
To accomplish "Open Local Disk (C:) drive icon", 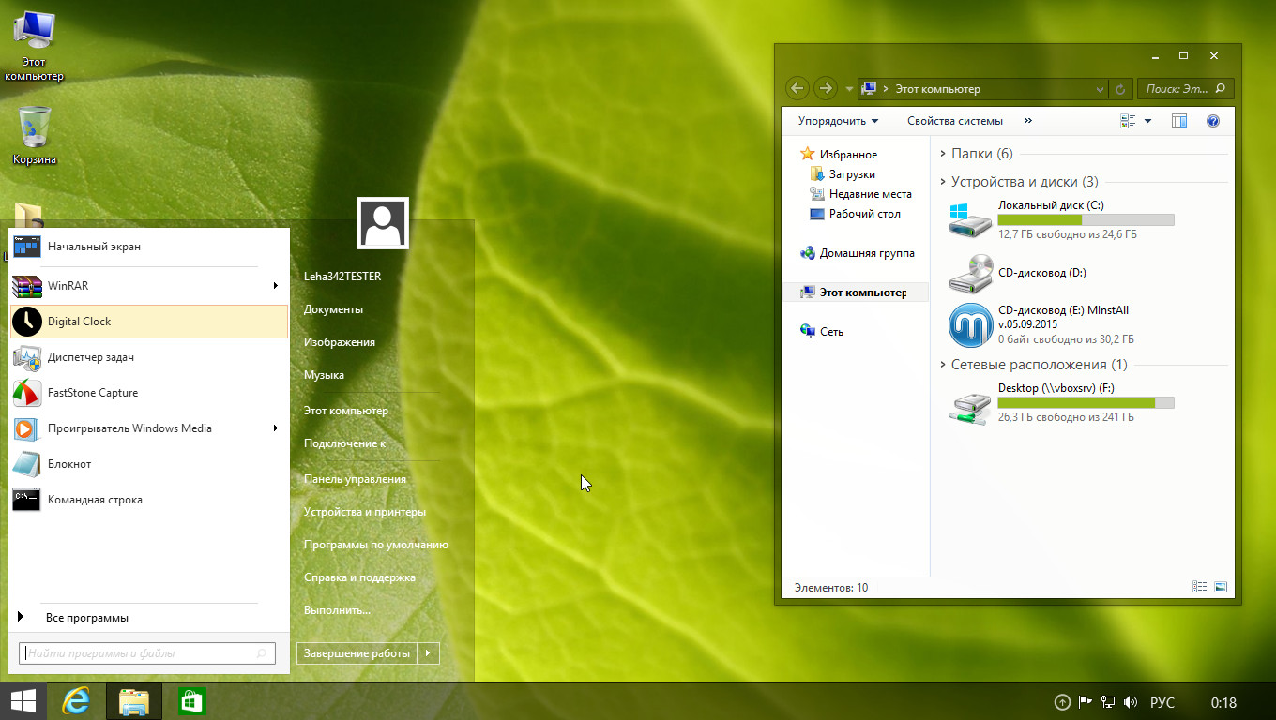I will pyautogui.click(x=970, y=219).
